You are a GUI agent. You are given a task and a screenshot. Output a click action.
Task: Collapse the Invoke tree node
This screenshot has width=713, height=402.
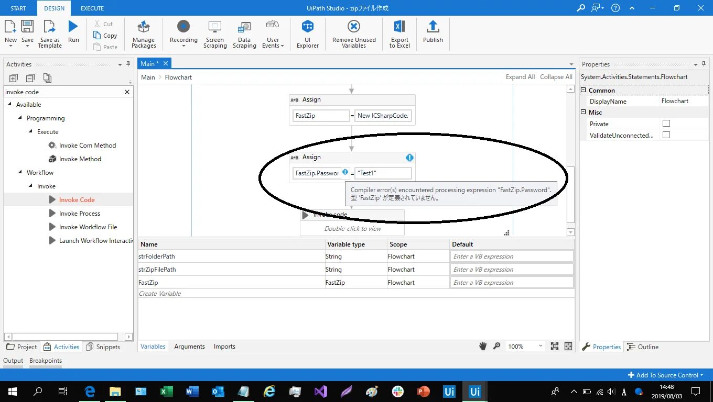coord(31,186)
